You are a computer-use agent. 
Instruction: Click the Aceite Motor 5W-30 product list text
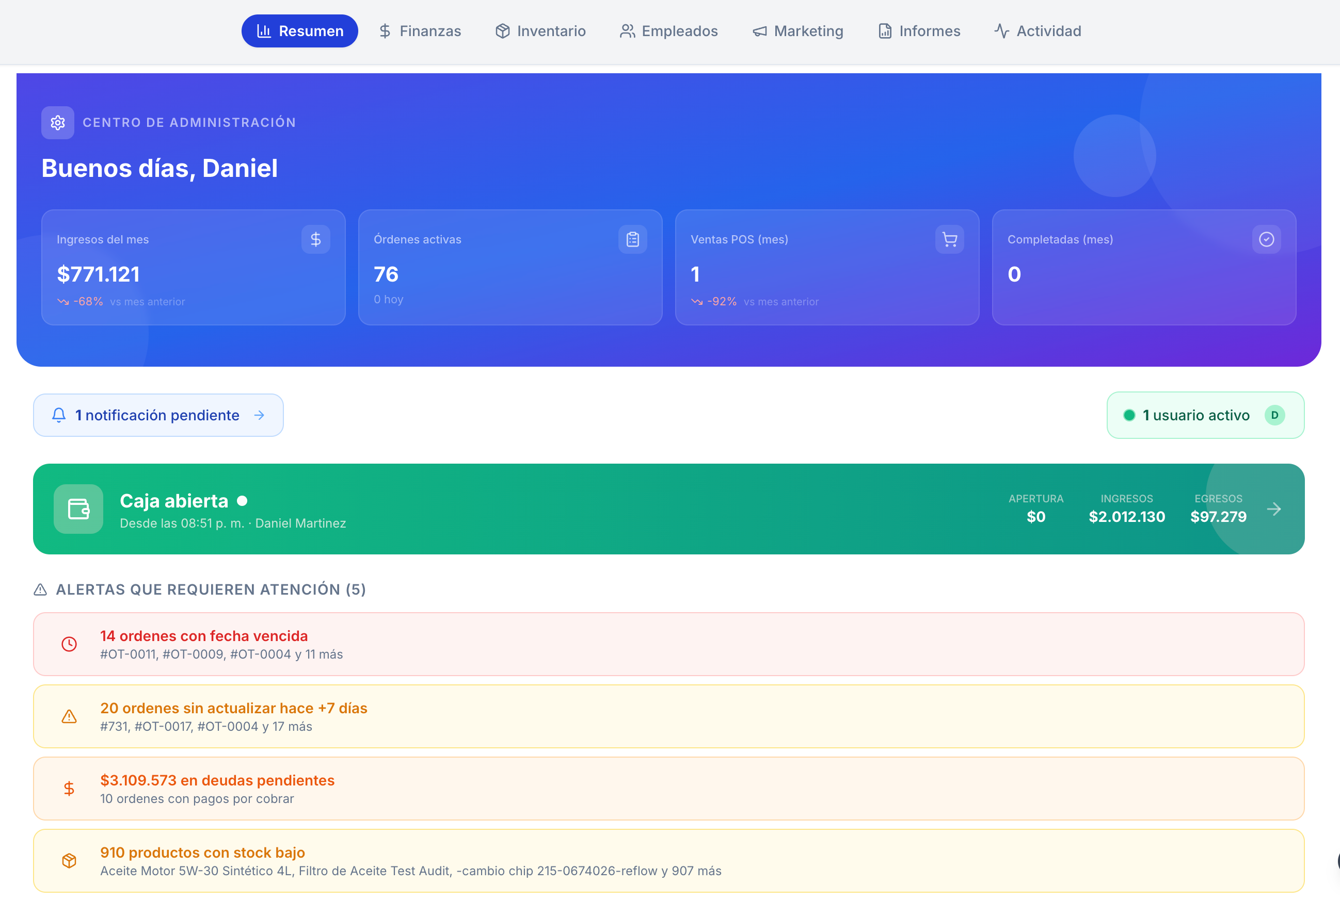tap(410, 871)
